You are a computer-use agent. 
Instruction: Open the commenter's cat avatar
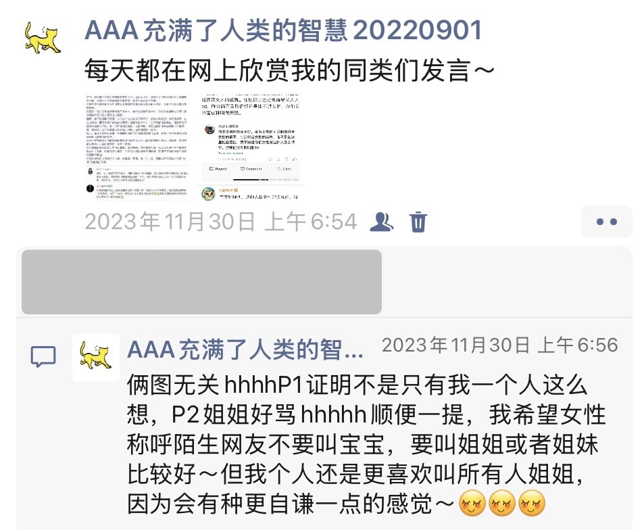click(96, 358)
